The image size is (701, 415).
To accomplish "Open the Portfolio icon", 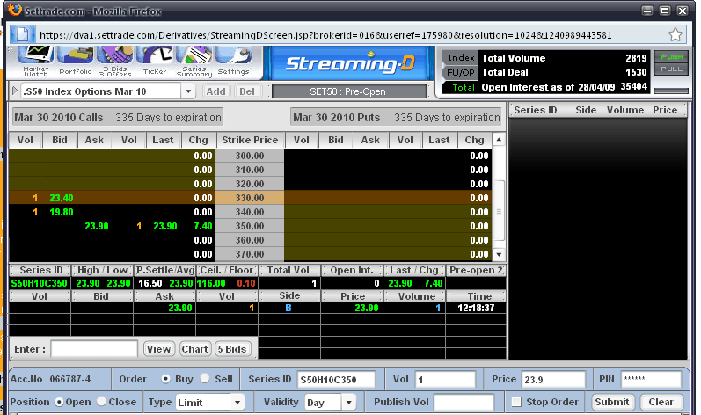I will (75, 62).
